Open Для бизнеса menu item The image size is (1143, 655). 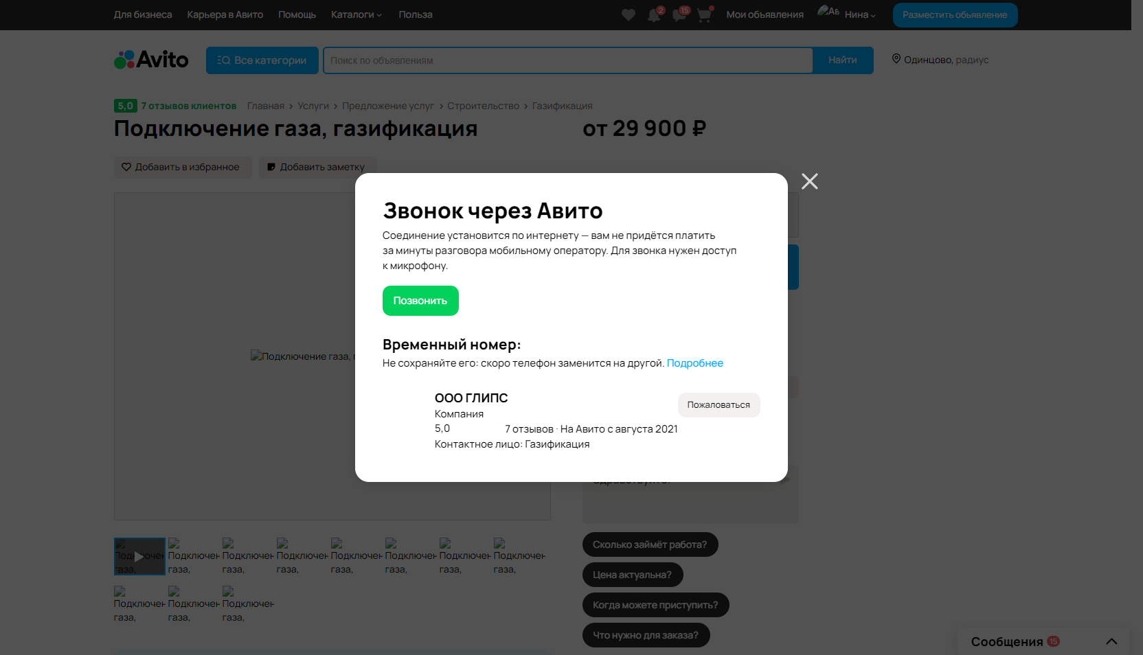143,14
